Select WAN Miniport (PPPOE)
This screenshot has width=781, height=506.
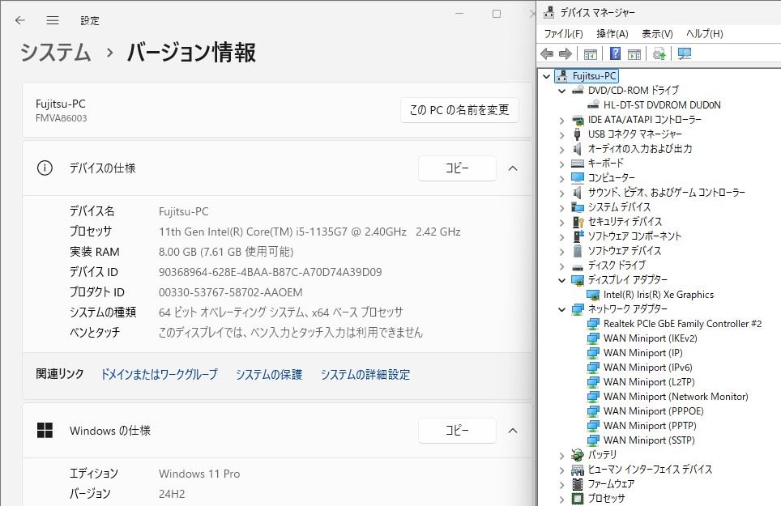(x=654, y=411)
